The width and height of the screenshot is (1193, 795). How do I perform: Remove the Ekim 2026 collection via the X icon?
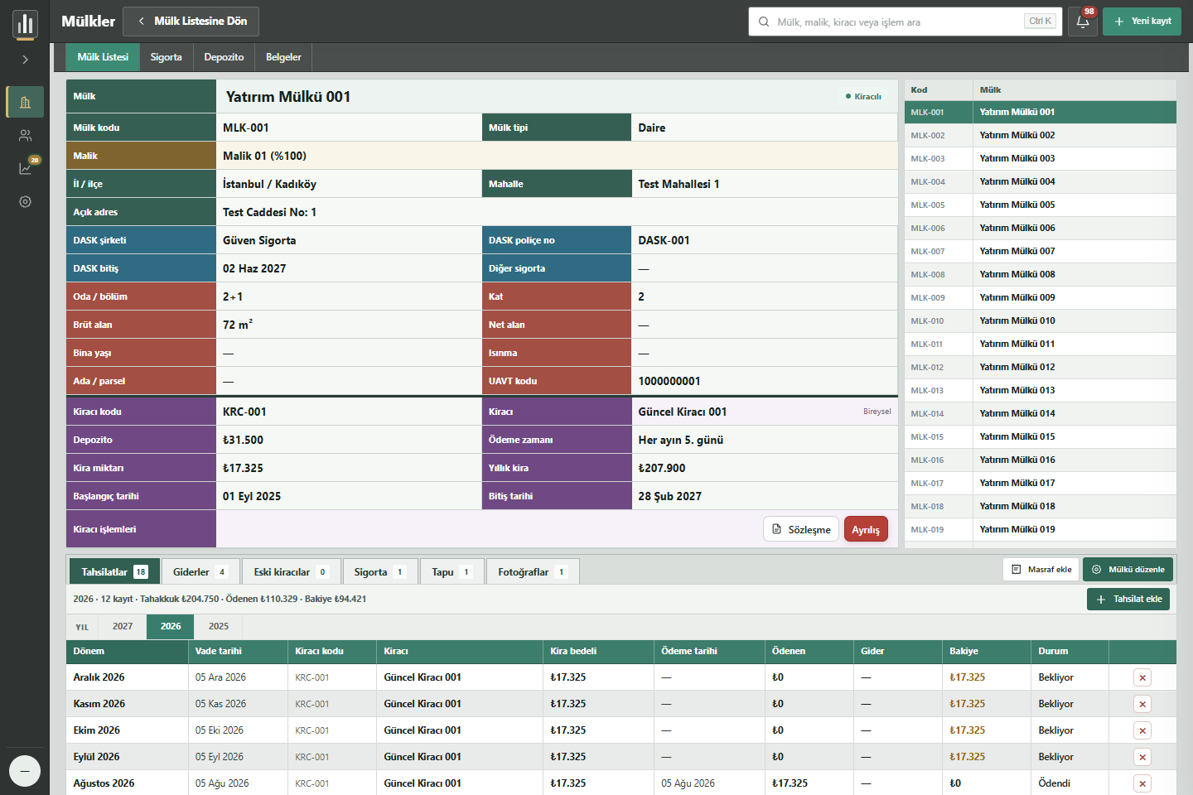tap(1142, 730)
